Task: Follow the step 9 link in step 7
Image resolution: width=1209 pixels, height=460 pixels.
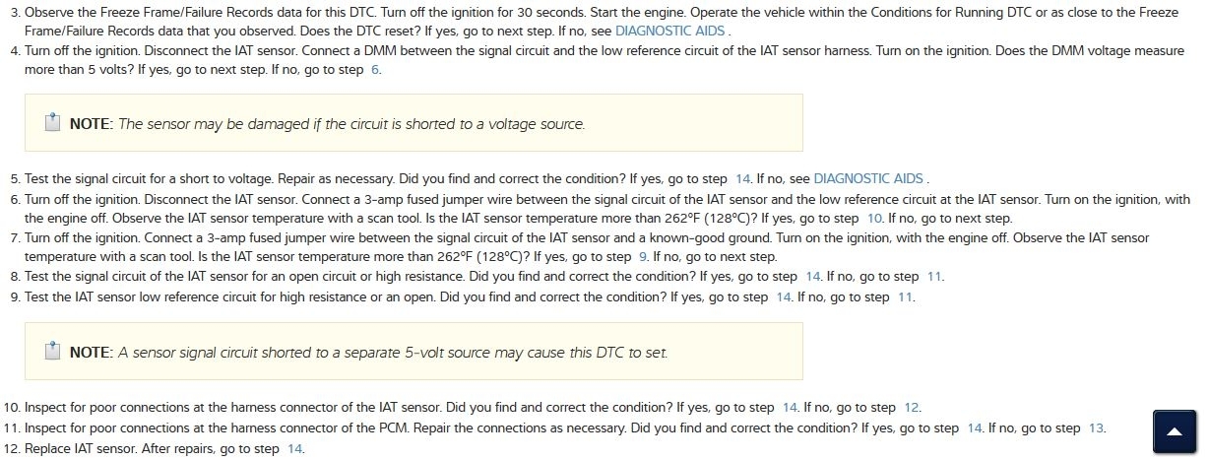Action: coord(642,257)
